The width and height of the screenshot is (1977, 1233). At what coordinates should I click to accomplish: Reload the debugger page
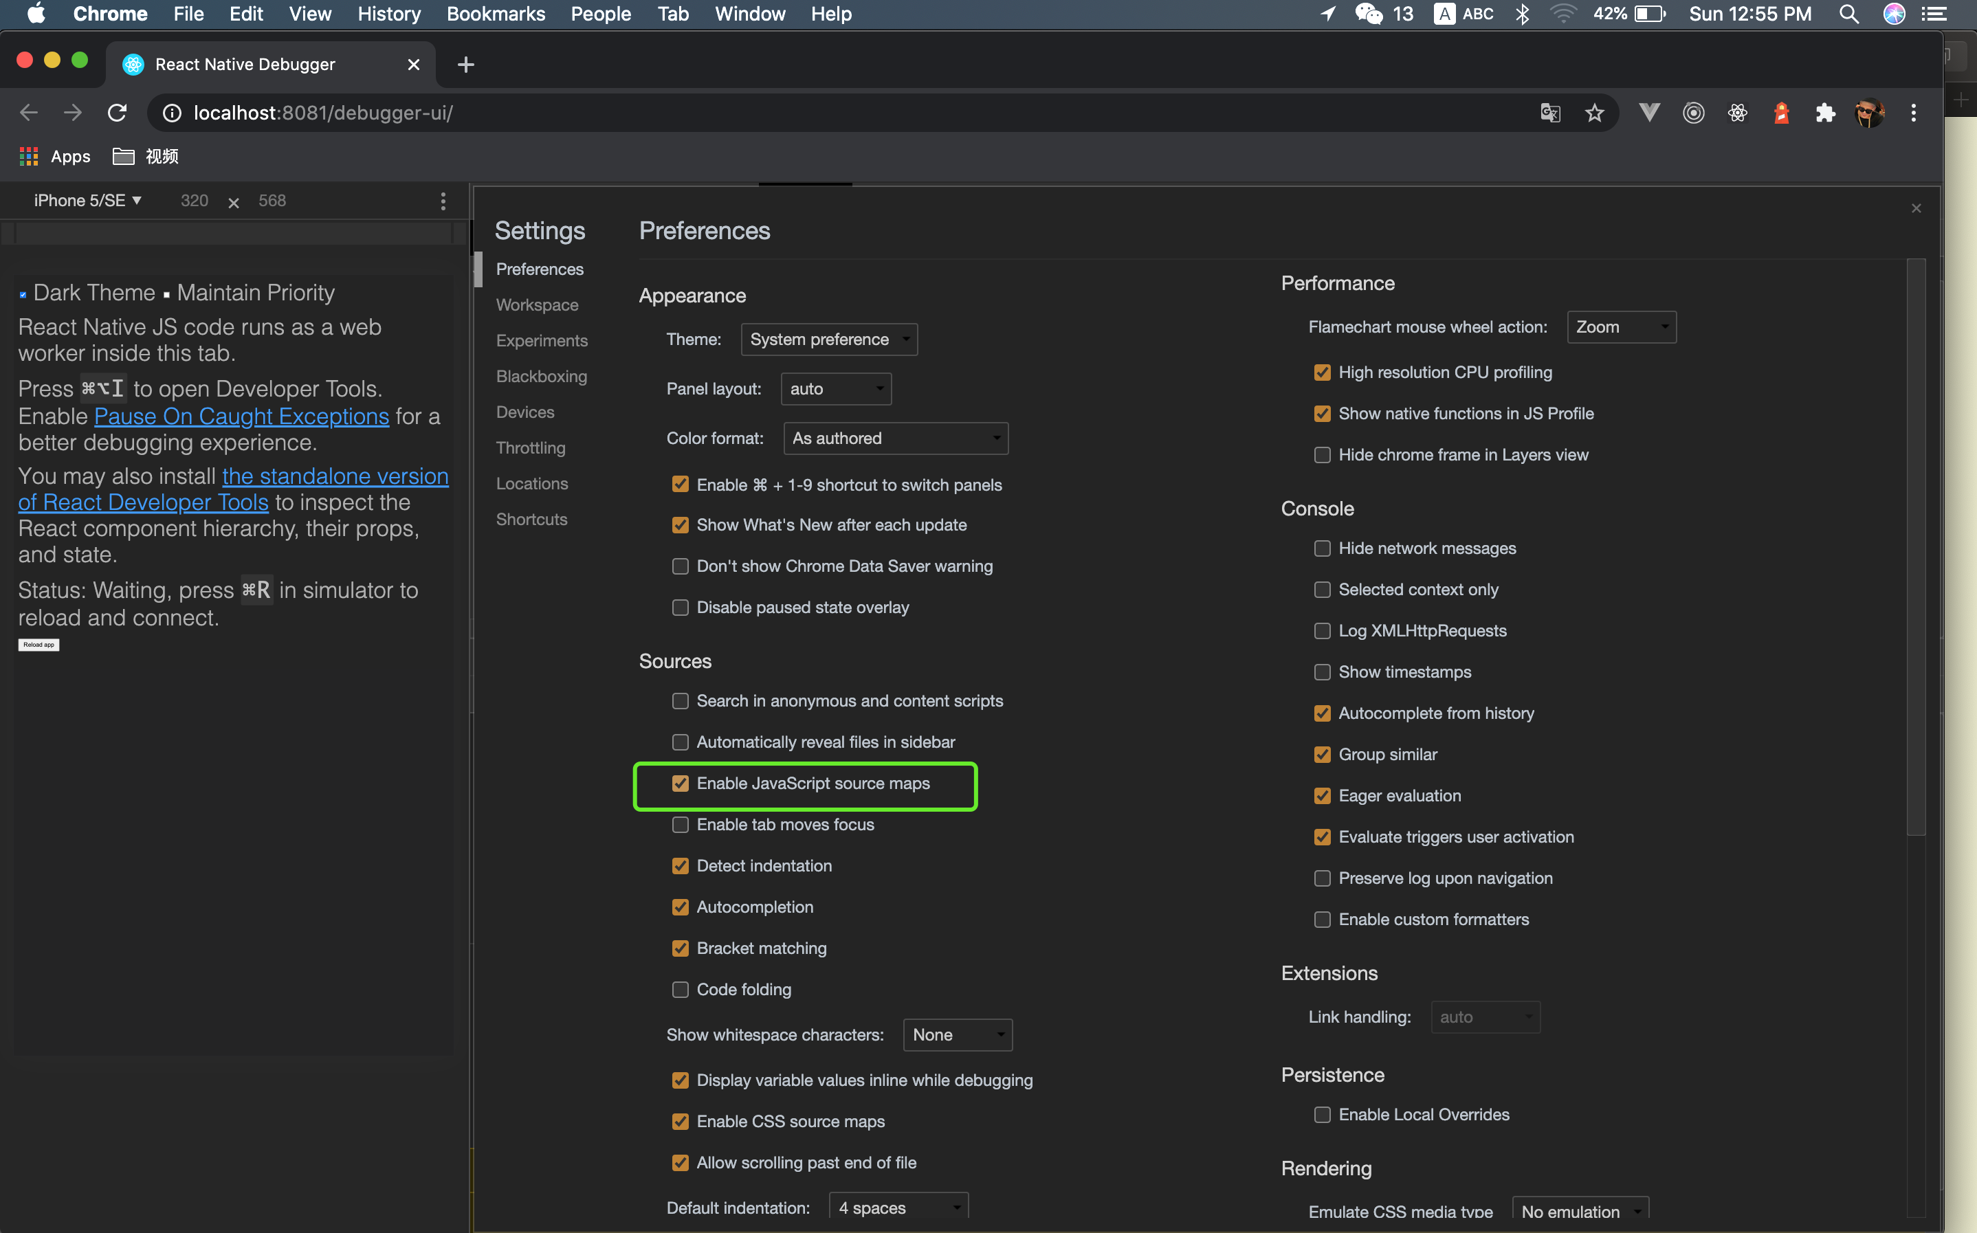coord(118,113)
